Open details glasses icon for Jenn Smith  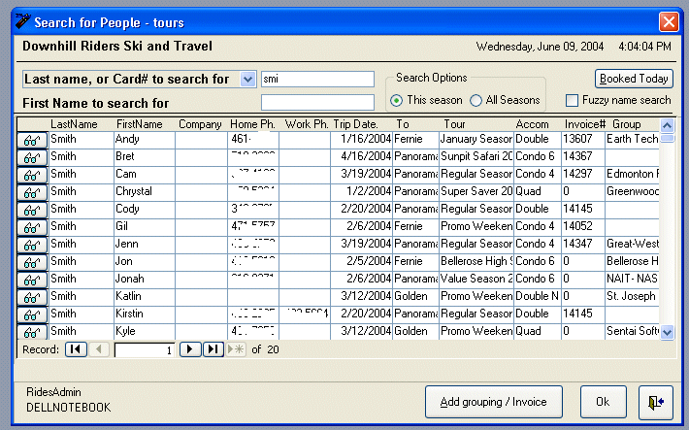tap(32, 245)
